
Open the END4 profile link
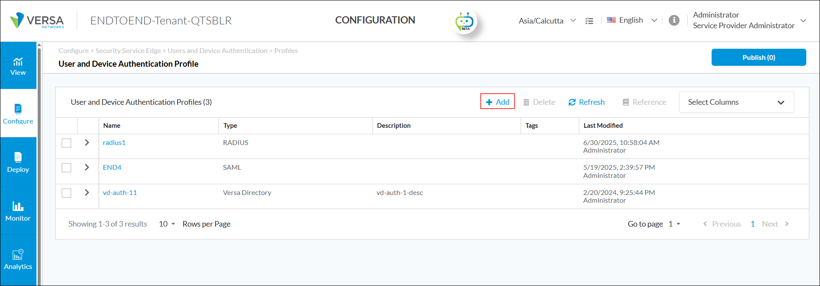tap(112, 167)
